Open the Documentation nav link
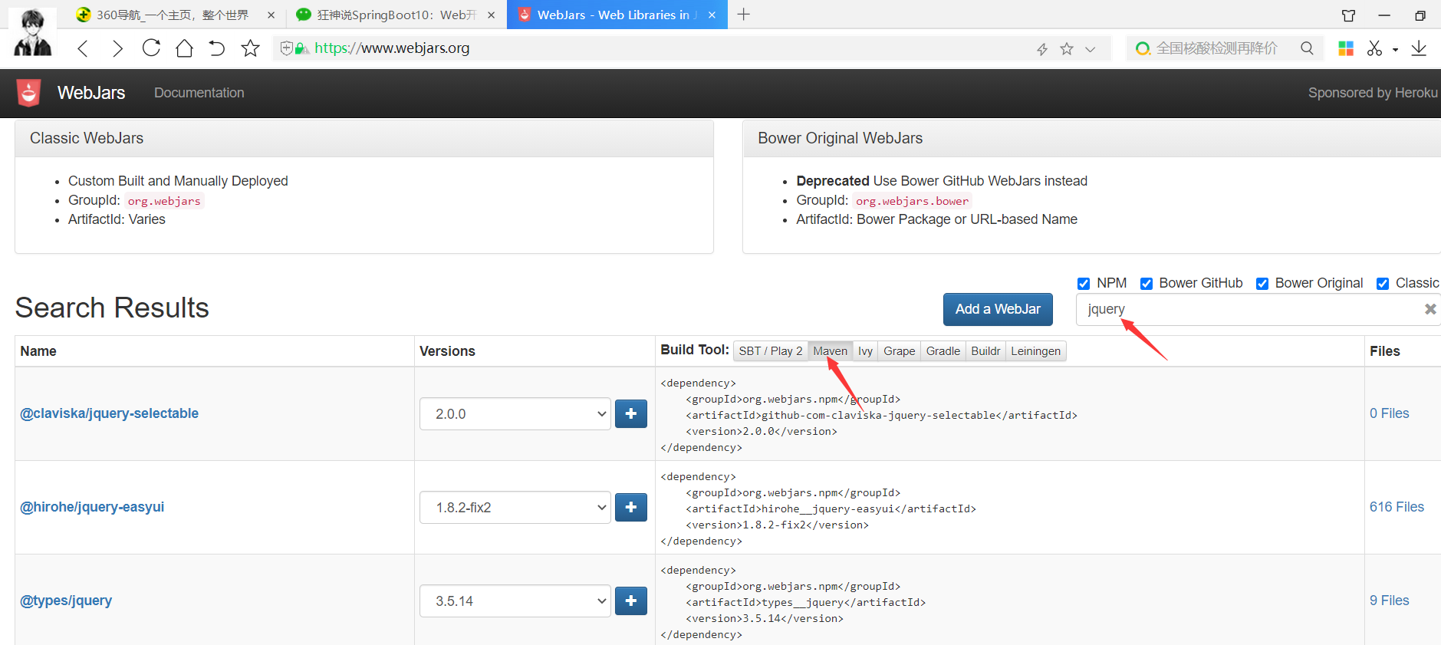This screenshot has width=1441, height=645. click(x=199, y=93)
